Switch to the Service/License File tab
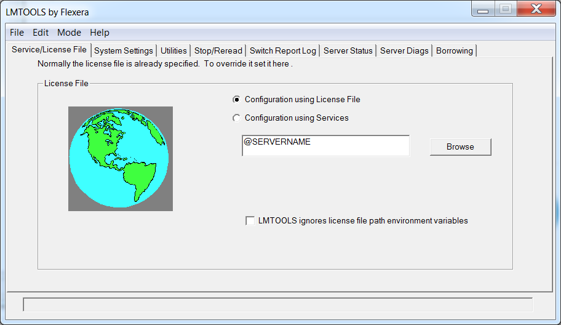Image resolution: width=561 pixels, height=325 pixels. (49, 50)
